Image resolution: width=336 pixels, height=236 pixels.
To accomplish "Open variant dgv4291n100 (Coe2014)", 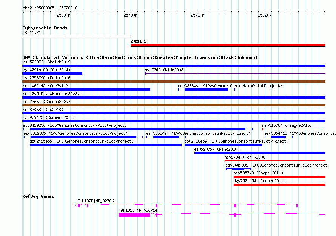I will pos(46,70).
